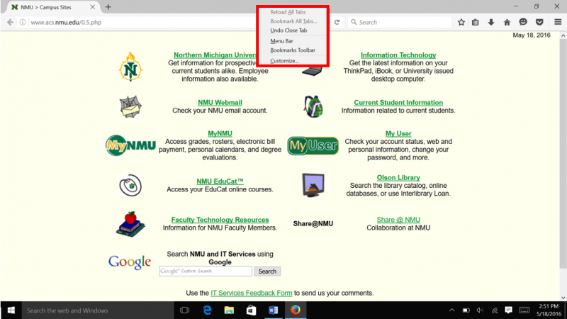Viewport: 567px width, 319px height.
Task: Select Undo Close Tab menu entry
Action: (x=288, y=30)
